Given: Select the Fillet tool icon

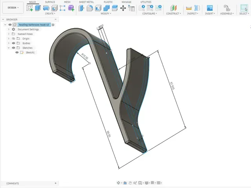Looking at the screenshot, I should point(90,8).
